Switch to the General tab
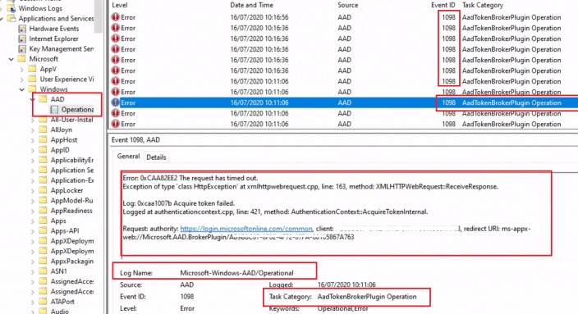Image resolution: width=578 pixels, height=314 pixels. 128,157
